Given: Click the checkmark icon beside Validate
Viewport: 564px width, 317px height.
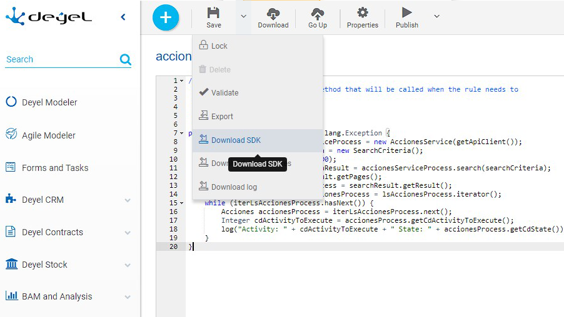Looking at the screenshot, I should [204, 92].
